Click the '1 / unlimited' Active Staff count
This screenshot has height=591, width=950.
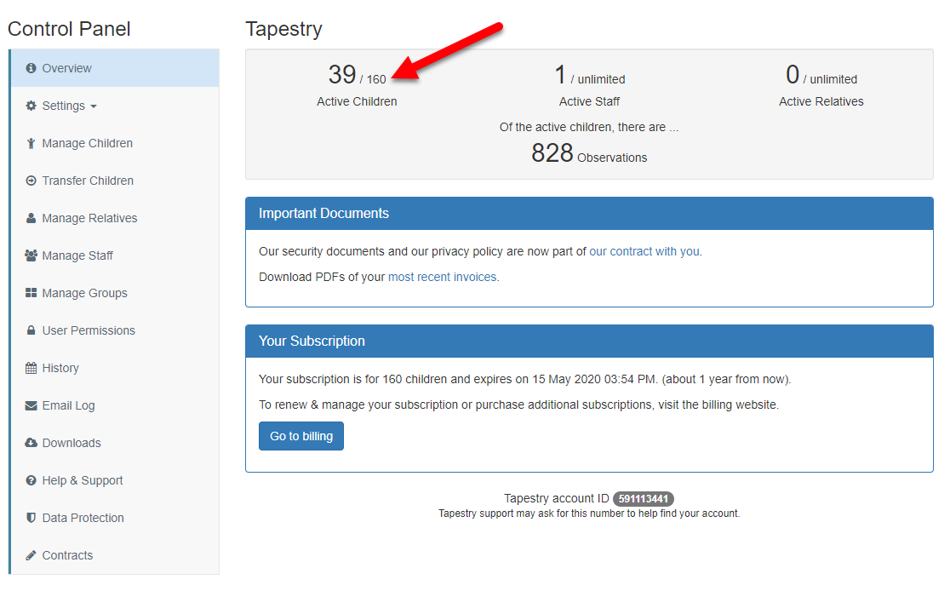[590, 75]
